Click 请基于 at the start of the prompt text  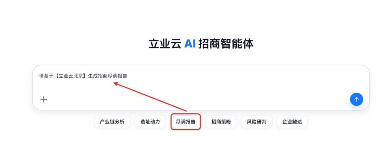(x=46, y=76)
